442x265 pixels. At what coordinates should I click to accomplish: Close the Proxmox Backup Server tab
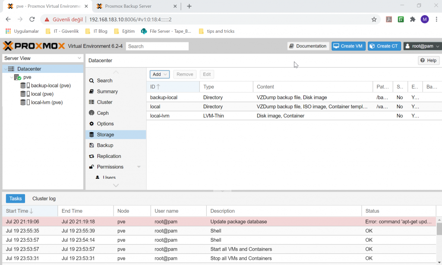175,6
